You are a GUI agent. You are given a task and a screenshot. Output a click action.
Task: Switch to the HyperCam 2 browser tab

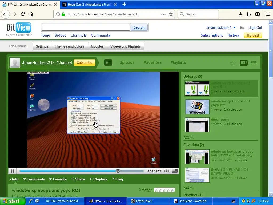coord(90,4)
